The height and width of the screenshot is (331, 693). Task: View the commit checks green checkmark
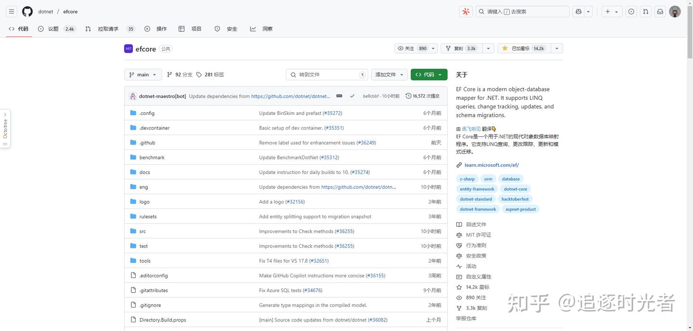point(352,96)
